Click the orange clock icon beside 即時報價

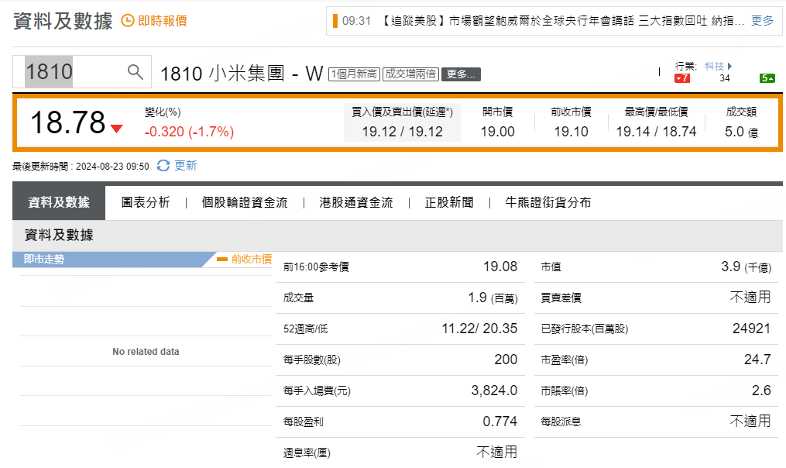point(128,21)
